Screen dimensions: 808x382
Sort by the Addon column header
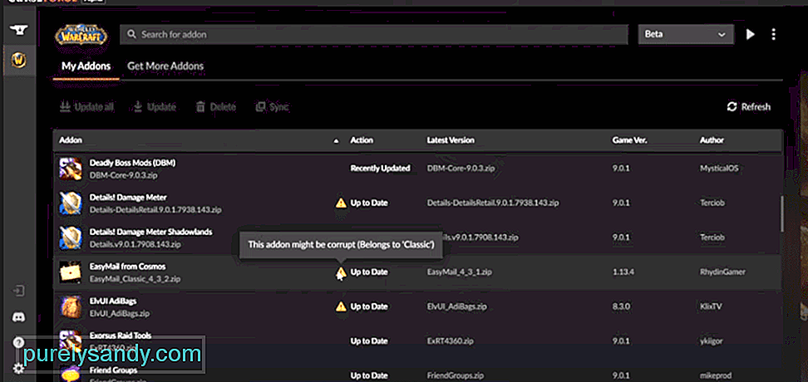coord(71,140)
